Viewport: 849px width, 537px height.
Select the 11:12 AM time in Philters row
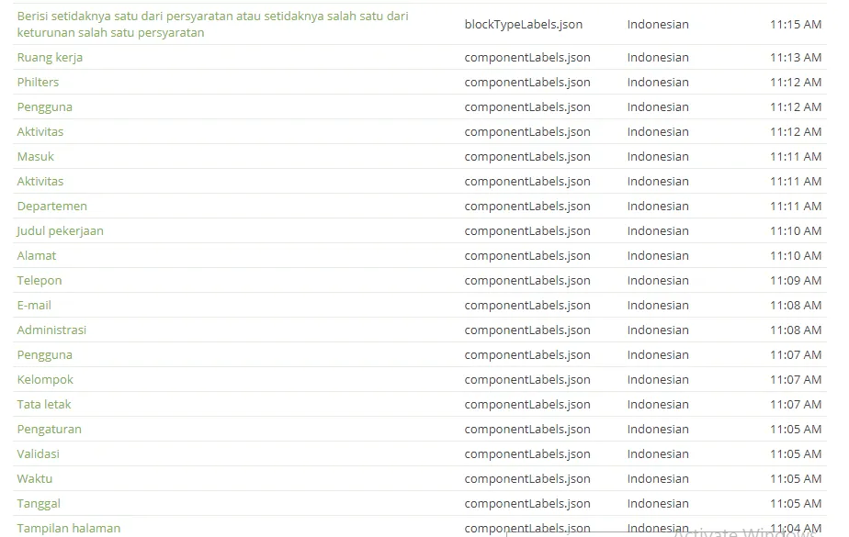(x=796, y=83)
